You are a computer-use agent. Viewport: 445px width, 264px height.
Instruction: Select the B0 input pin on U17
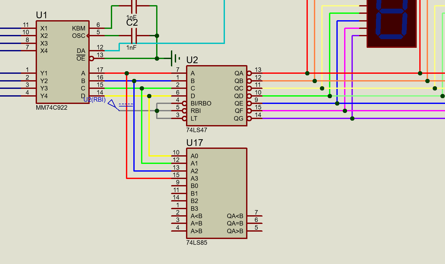point(179,186)
